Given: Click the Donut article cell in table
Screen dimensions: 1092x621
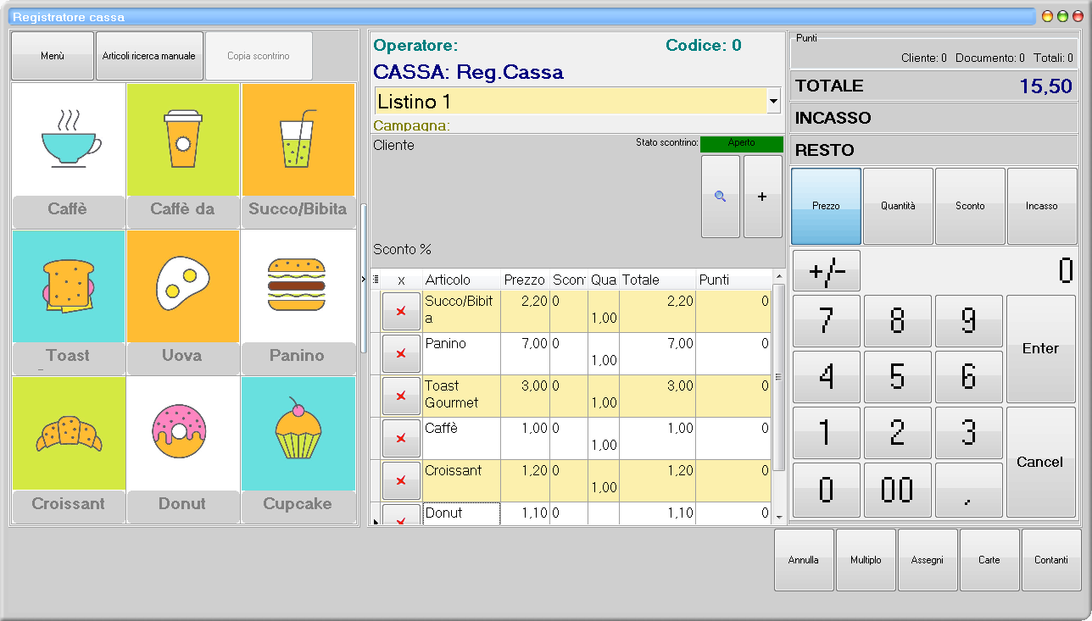Looking at the screenshot, I should point(461,513).
